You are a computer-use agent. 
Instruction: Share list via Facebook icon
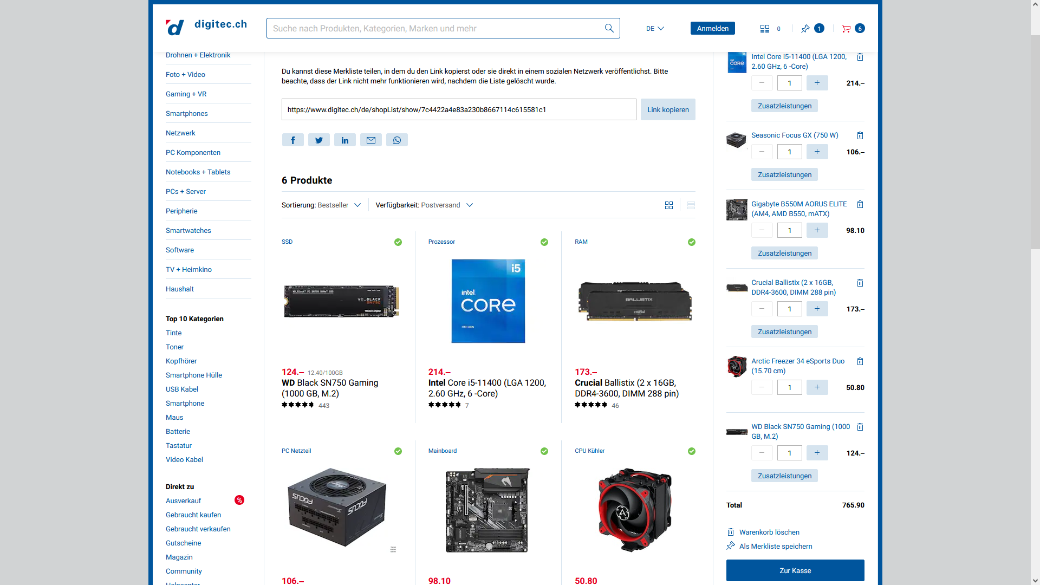pyautogui.click(x=292, y=140)
